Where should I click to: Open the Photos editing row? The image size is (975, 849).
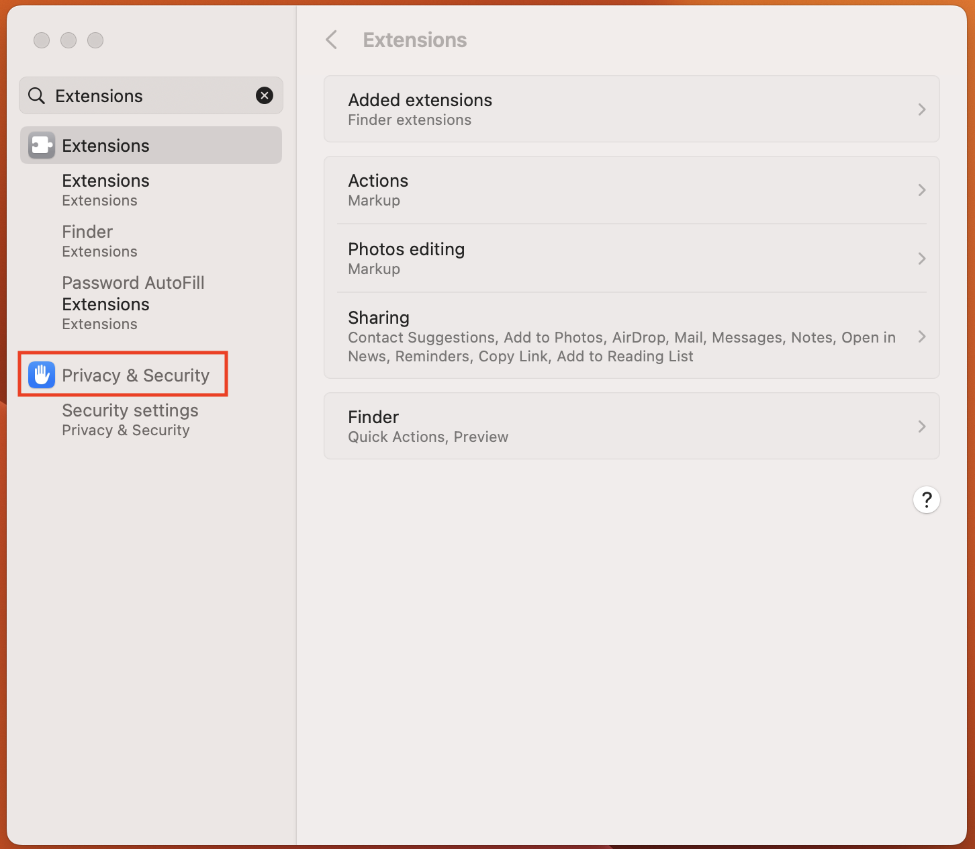coord(631,259)
